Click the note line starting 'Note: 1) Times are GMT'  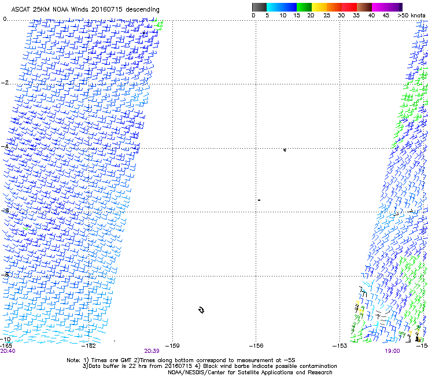click(180, 360)
